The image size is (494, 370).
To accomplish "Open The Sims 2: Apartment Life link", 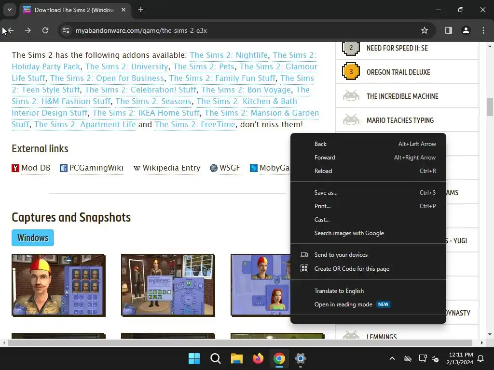I will (85, 124).
